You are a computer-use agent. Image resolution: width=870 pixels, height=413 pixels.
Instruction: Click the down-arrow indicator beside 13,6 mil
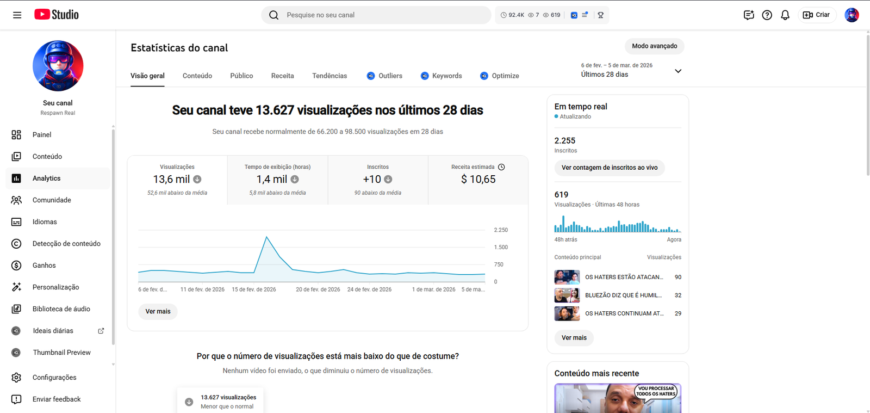197,179
